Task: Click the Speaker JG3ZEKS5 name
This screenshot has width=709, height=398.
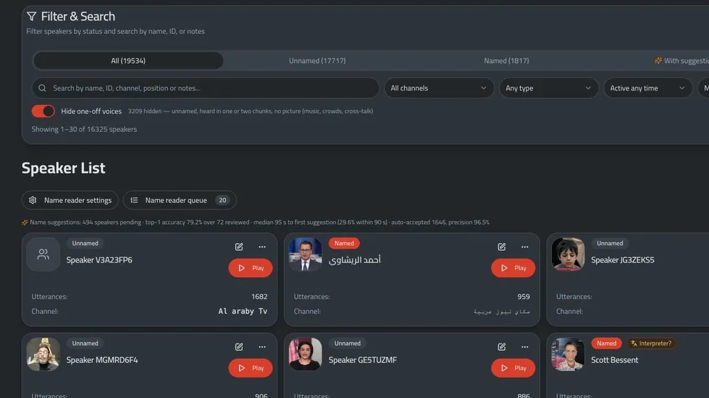Action: [x=622, y=260]
